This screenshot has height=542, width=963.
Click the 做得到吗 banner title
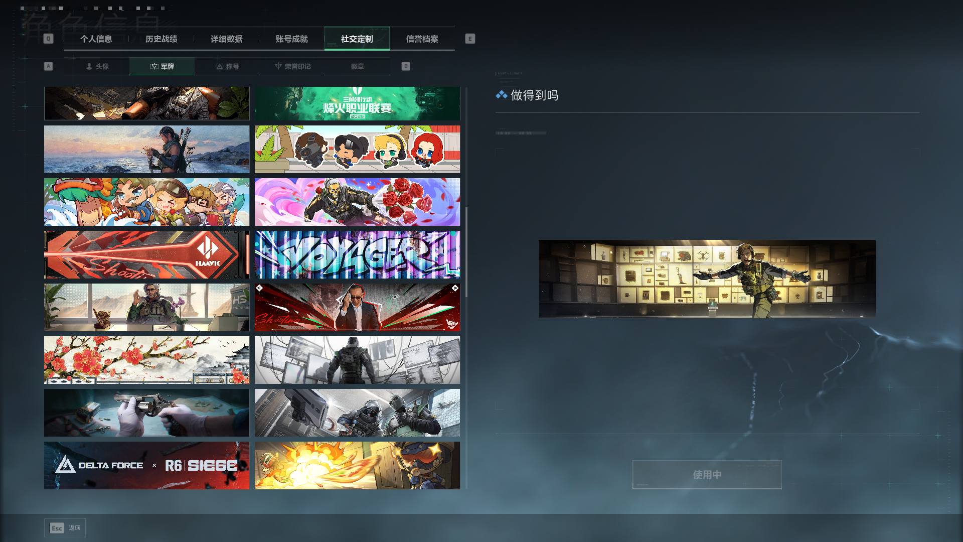(534, 95)
